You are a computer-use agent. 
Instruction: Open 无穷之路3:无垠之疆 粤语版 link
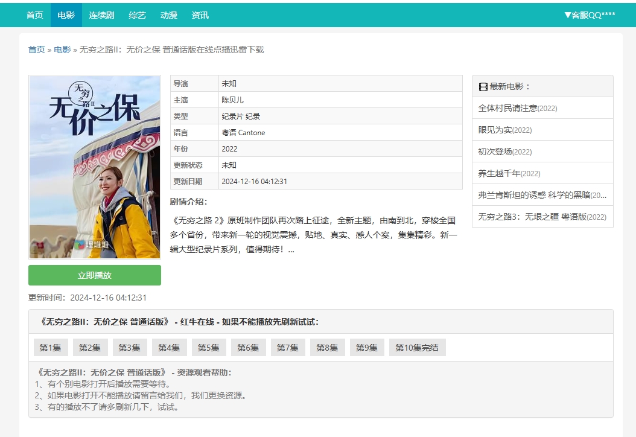coord(542,217)
